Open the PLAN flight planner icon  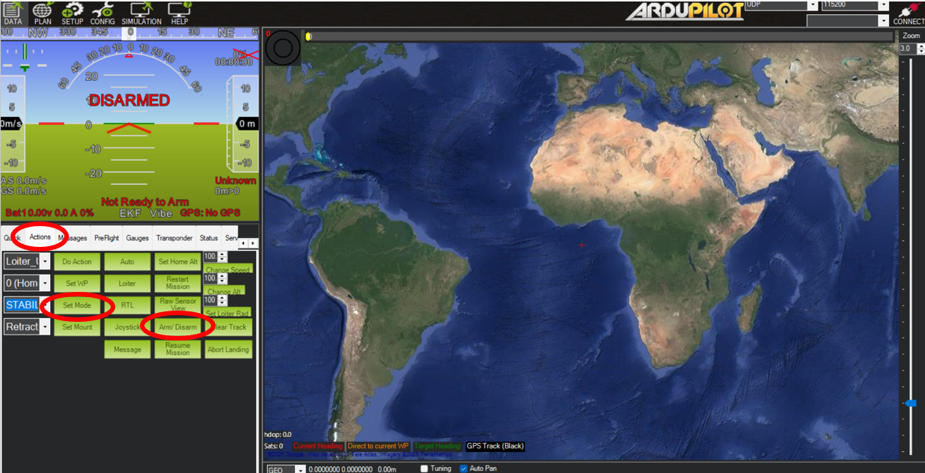click(x=43, y=13)
